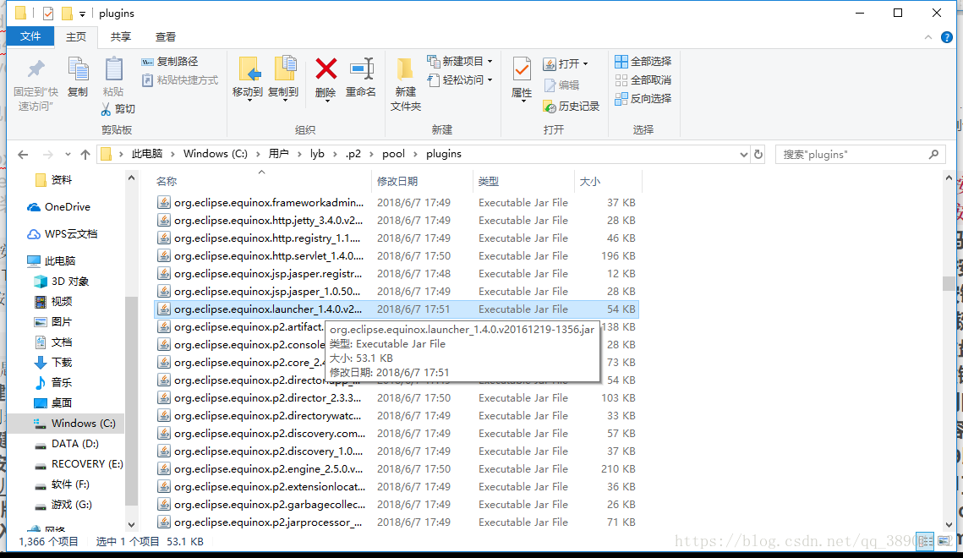Click the red Delete X icon

[326, 68]
